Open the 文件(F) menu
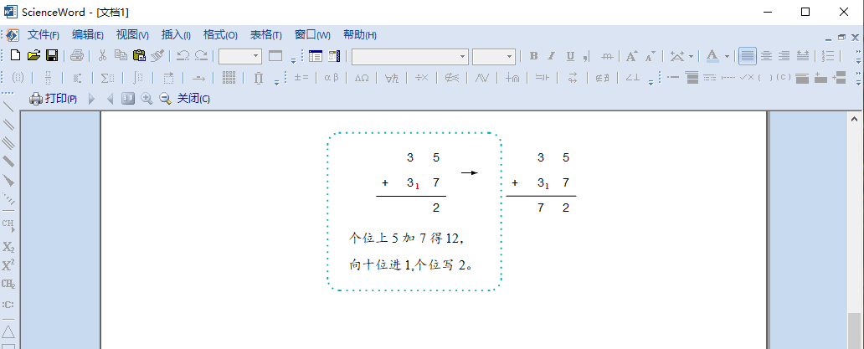 coord(44,34)
